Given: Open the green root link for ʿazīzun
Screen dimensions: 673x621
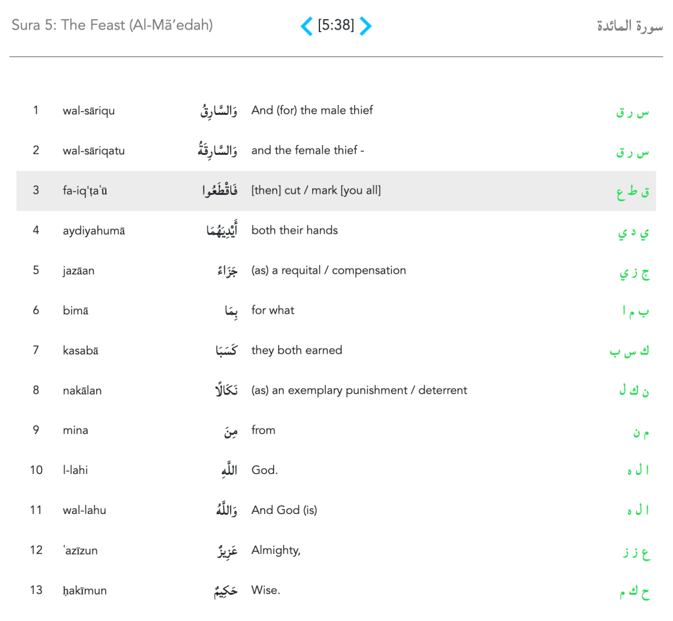Looking at the screenshot, I should click(x=636, y=552).
